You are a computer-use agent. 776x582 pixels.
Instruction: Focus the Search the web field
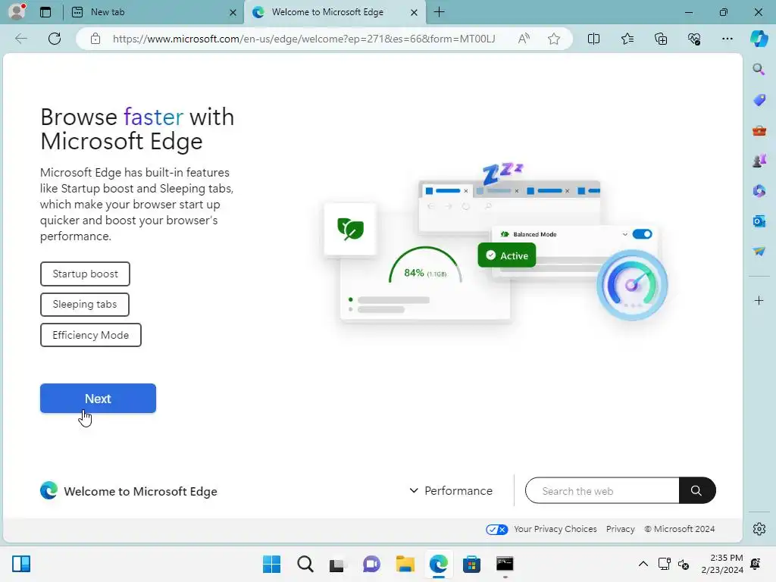click(x=602, y=490)
